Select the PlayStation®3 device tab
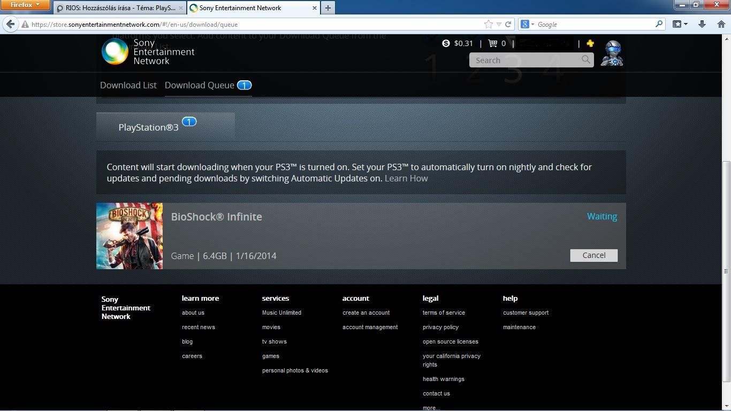Screen dimensions: 731x411 coord(165,127)
